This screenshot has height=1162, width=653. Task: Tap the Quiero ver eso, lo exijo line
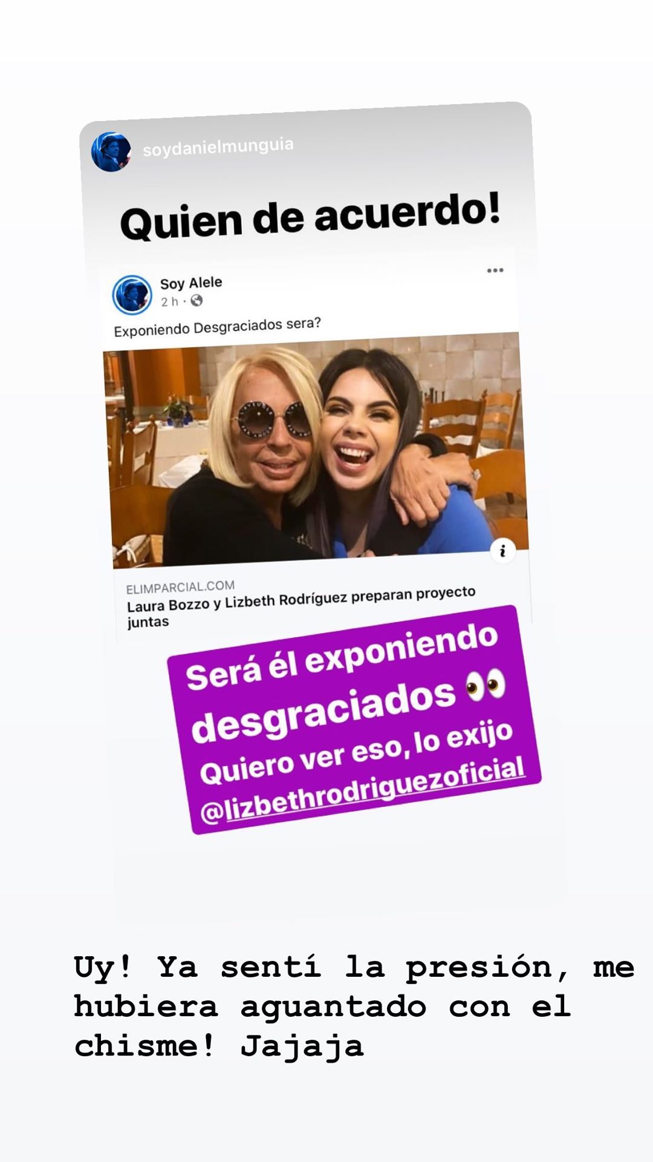pyautogui.click(x=356, y=752)
